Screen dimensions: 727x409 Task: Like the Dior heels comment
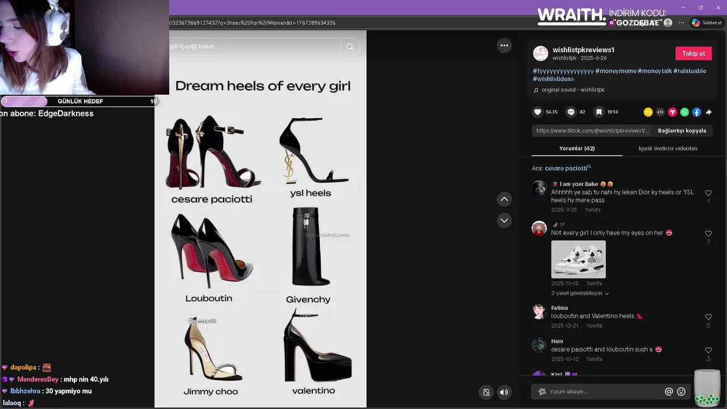click(708, 193)
